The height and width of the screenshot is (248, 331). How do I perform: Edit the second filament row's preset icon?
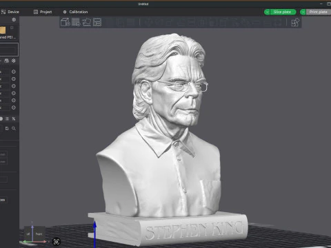(x=14, y=79)
